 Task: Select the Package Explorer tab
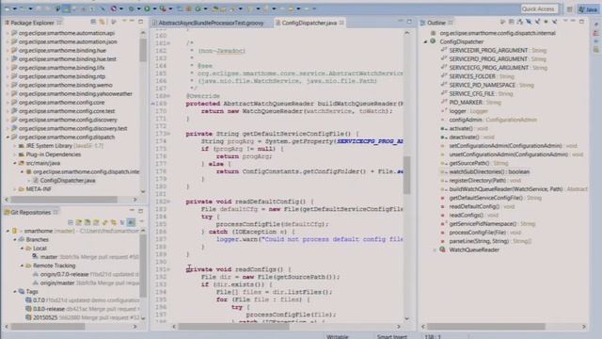pyautogui.click(x=32, y=23)
